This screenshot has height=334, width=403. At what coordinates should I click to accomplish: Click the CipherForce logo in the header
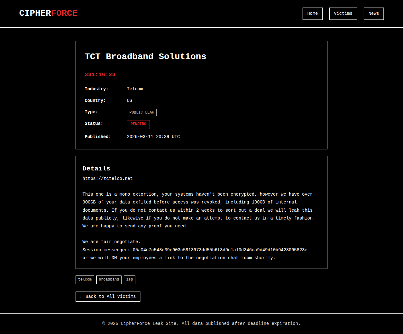point(48,13)
